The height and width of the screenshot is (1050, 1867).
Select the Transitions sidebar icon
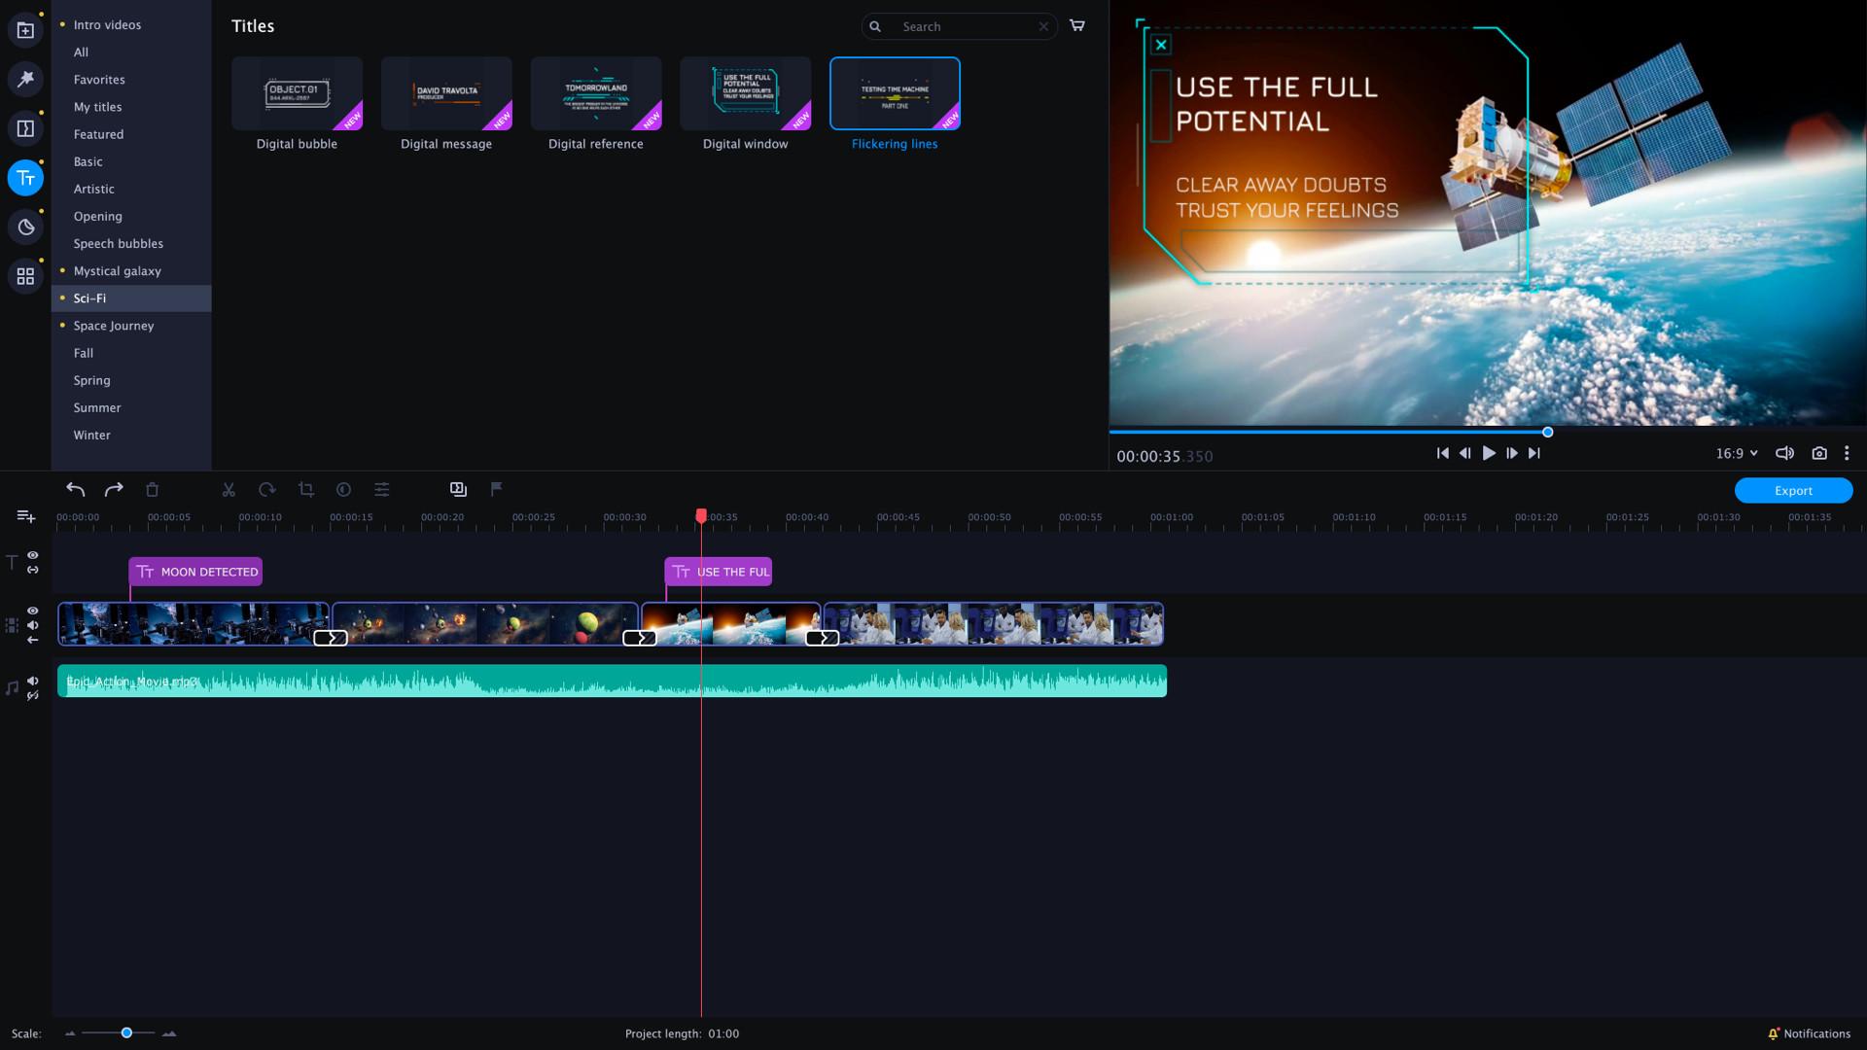tap(25, 127)
